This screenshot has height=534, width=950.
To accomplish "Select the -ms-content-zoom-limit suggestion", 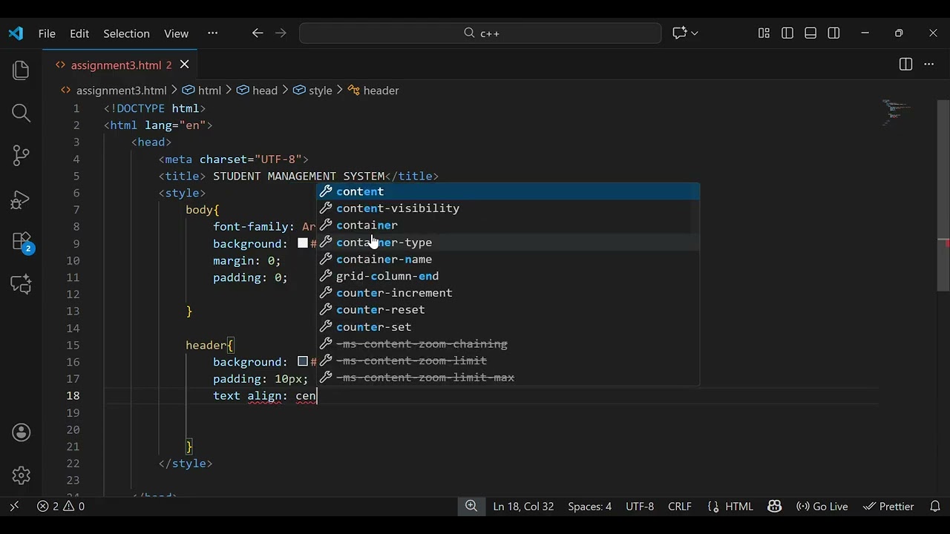I will (x=508, y=360).
